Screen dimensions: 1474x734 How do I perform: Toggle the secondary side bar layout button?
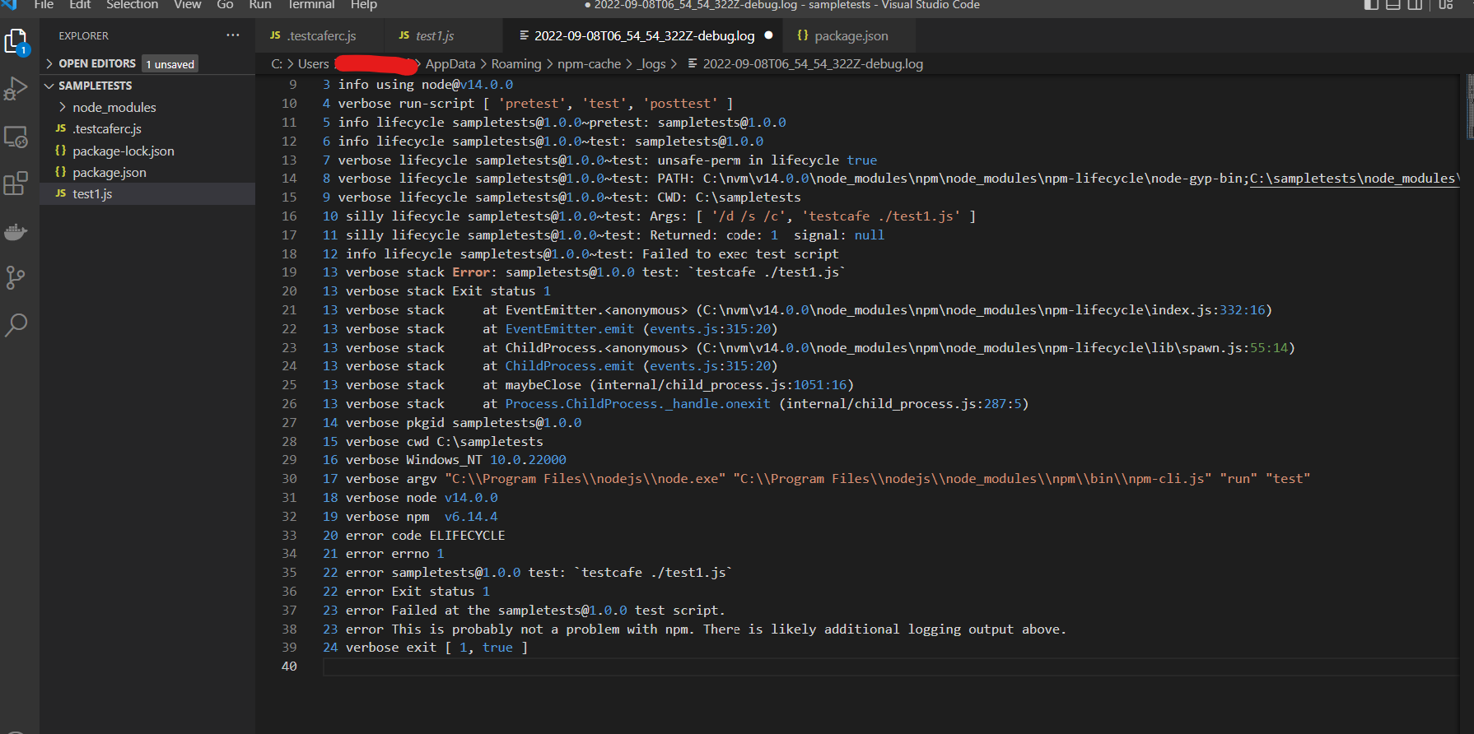click(x=1415, y=5)
